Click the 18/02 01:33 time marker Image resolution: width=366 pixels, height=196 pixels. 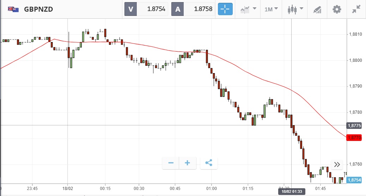[x=292, y=191]
